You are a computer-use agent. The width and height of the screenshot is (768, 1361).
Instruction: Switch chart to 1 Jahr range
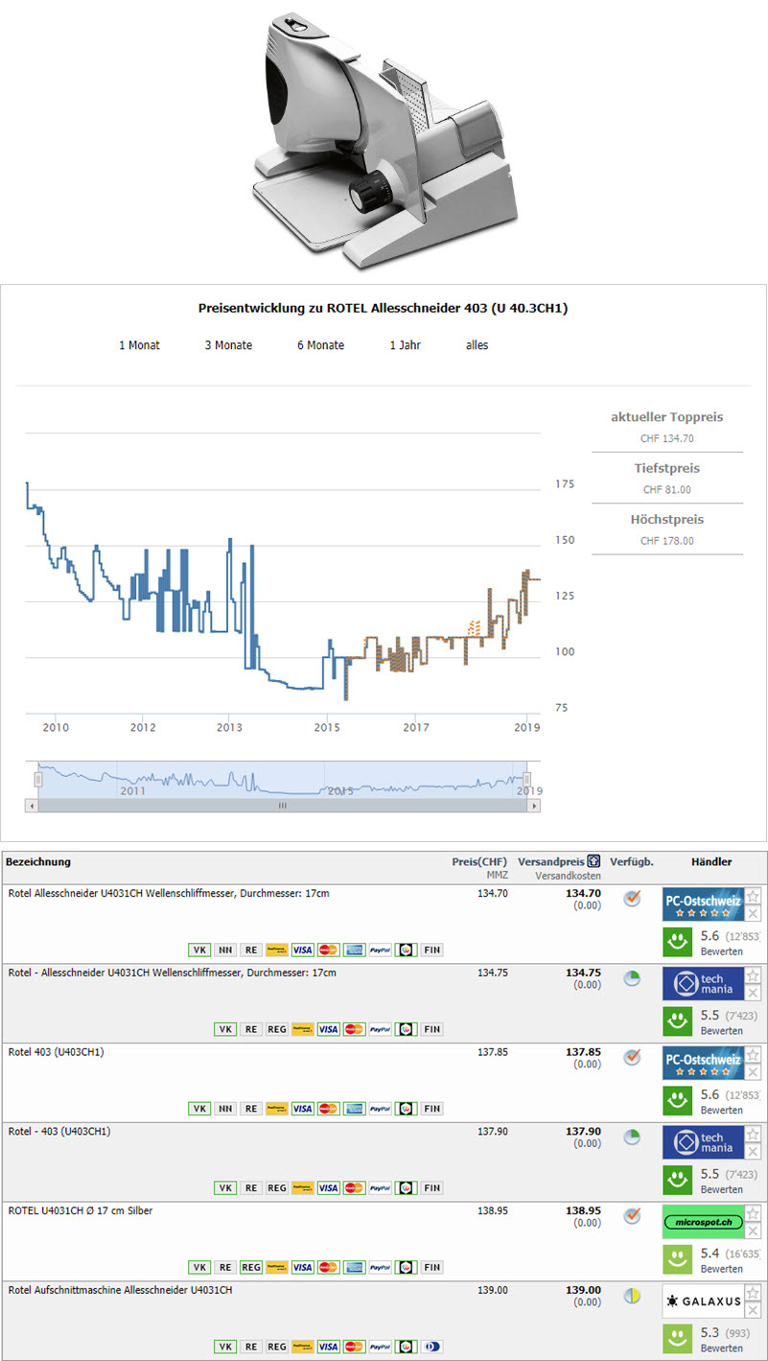click(x=405, y=345)
